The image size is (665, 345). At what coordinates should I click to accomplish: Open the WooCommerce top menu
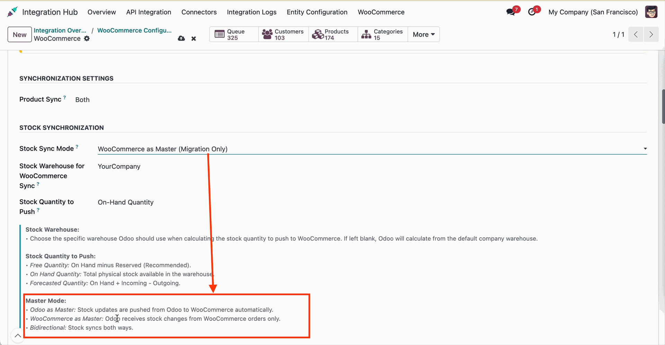coord(381,12)
